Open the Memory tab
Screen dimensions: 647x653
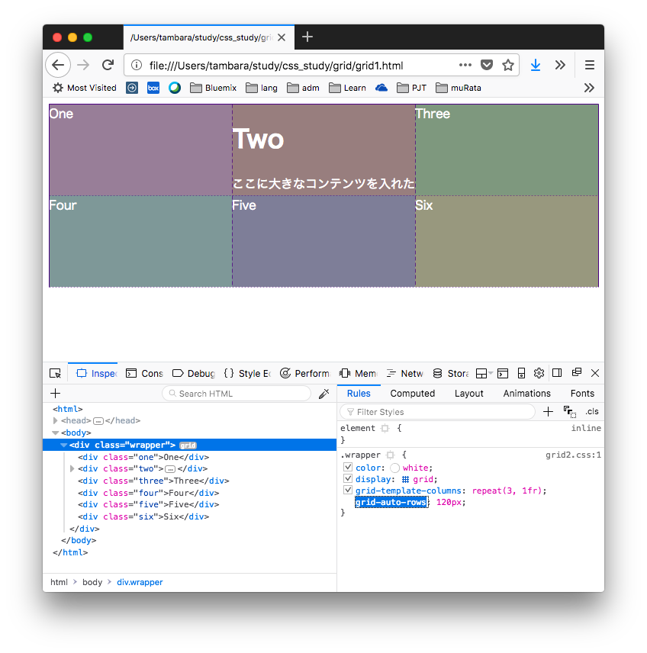click(359, 373)
